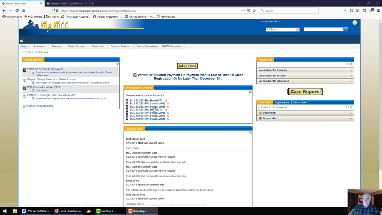Open Campus Connections menu item

(147, 46)
